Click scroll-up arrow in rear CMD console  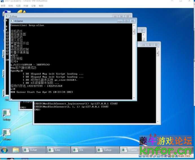(158, 49)
